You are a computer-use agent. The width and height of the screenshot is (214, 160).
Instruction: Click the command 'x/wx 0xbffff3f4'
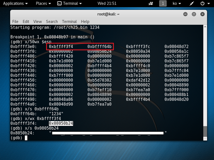coord(43,119)
